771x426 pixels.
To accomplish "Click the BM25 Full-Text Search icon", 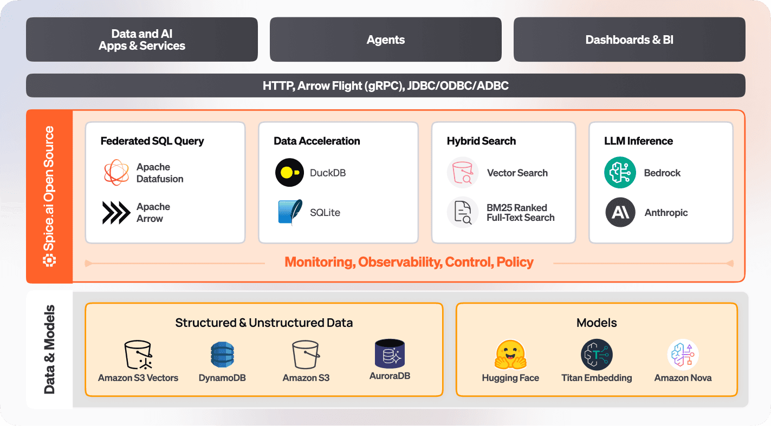I will [463, 212].
